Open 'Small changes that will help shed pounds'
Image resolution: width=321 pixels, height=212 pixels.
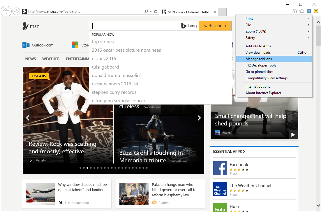click(251, 120)
